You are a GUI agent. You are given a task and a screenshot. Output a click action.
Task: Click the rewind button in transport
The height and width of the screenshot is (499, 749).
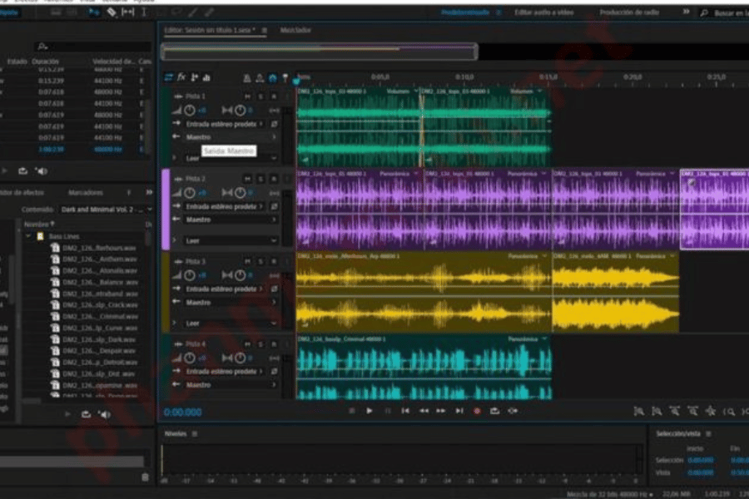424,411
